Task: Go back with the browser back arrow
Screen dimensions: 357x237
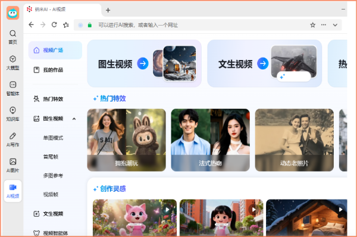Action: pos(31,25)
